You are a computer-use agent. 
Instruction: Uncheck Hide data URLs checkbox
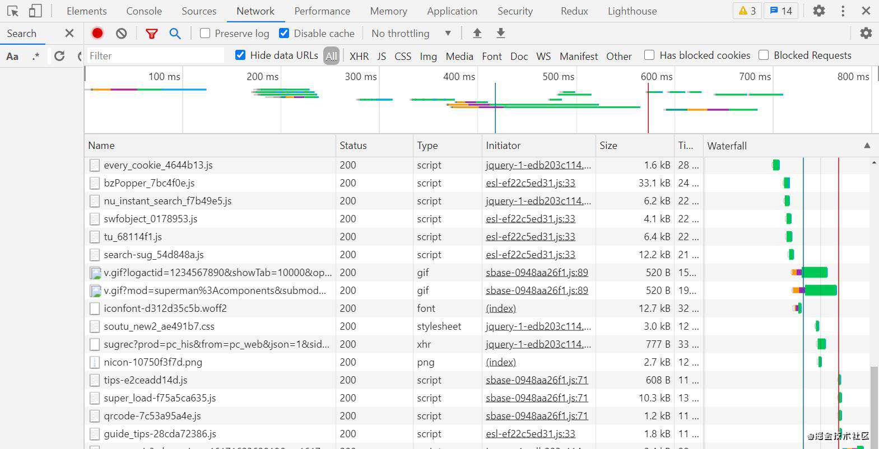coord(240,55)
